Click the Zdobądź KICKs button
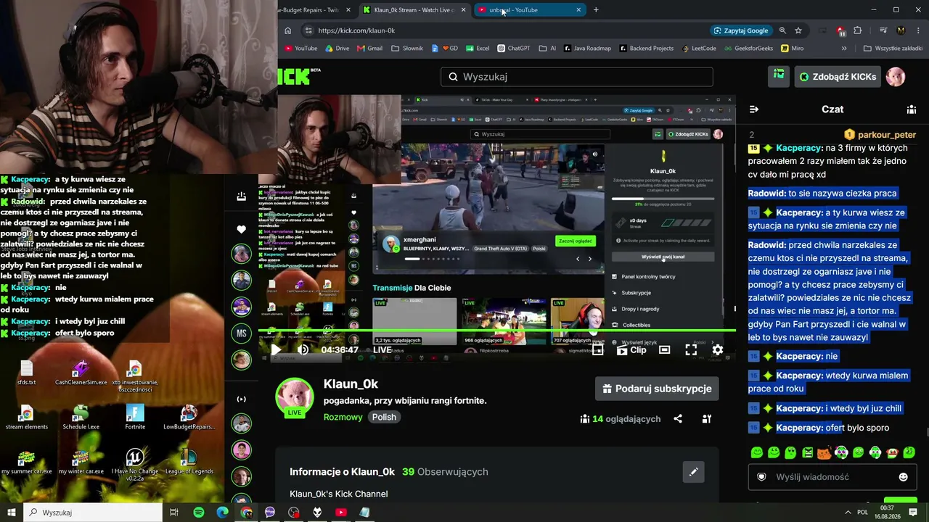 click(838, 77)
